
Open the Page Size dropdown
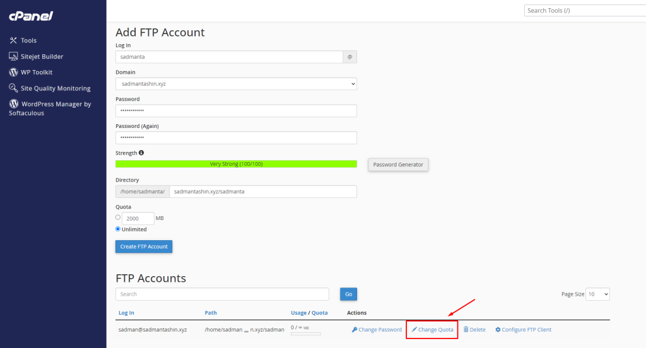point(597,294)
